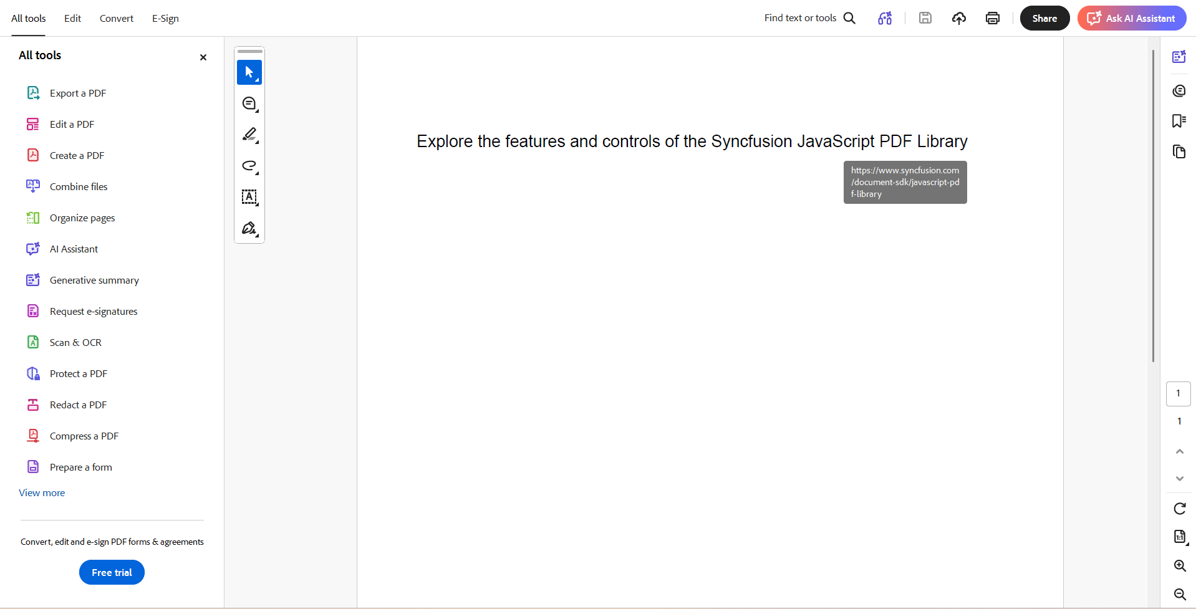
Task: Open the Convert tab
Action: click(117, 19)
